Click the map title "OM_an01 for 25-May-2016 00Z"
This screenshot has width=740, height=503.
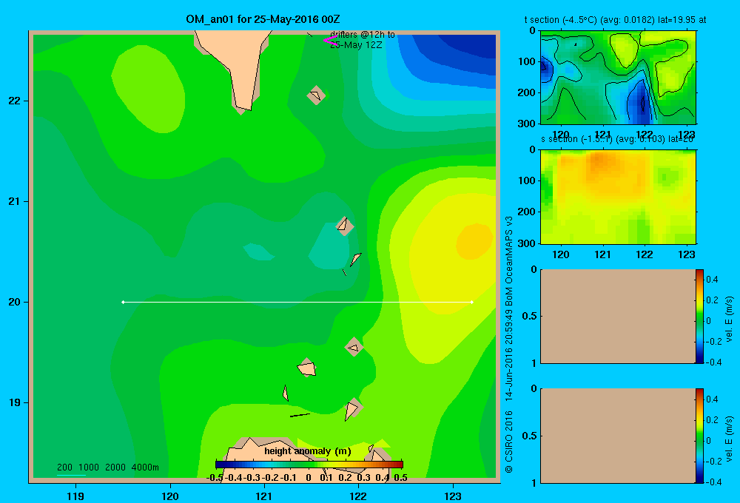(263, 19)
